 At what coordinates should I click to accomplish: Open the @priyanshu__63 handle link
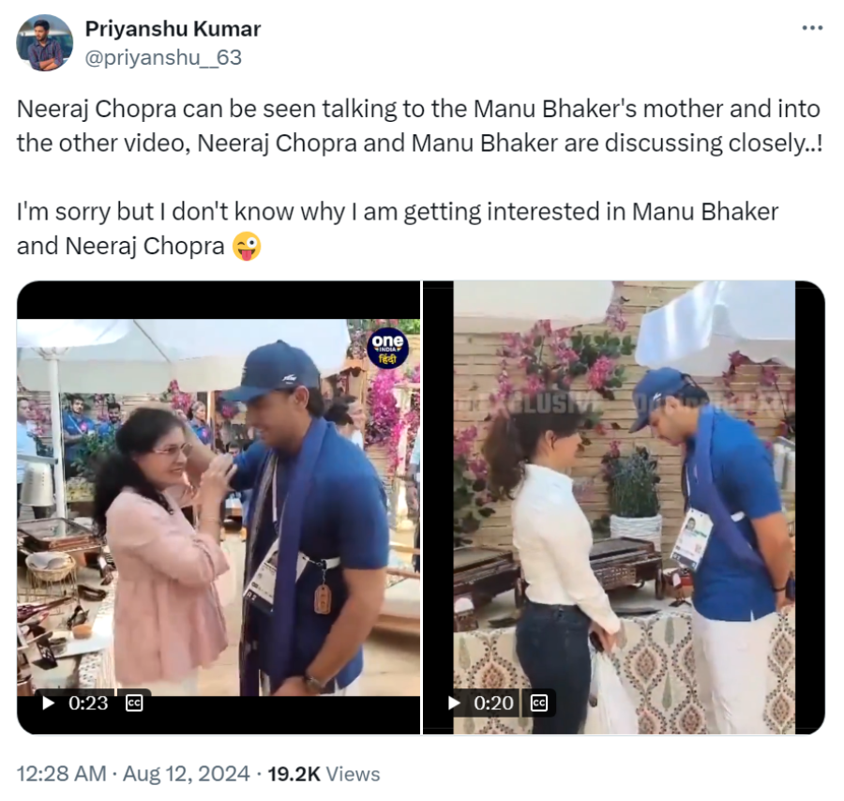coord(163,57)
